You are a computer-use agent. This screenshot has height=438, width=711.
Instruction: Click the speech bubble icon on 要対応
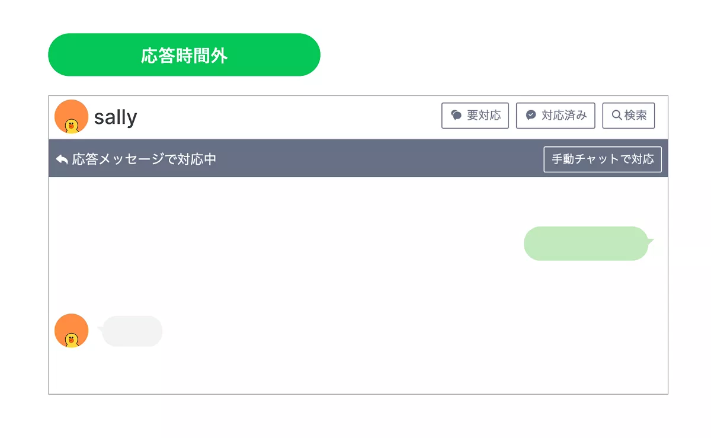coord(456,116)
